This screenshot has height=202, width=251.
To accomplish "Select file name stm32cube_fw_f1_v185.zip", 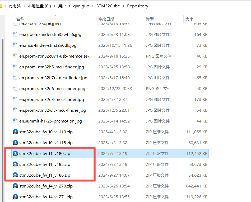I will point(45,165).
